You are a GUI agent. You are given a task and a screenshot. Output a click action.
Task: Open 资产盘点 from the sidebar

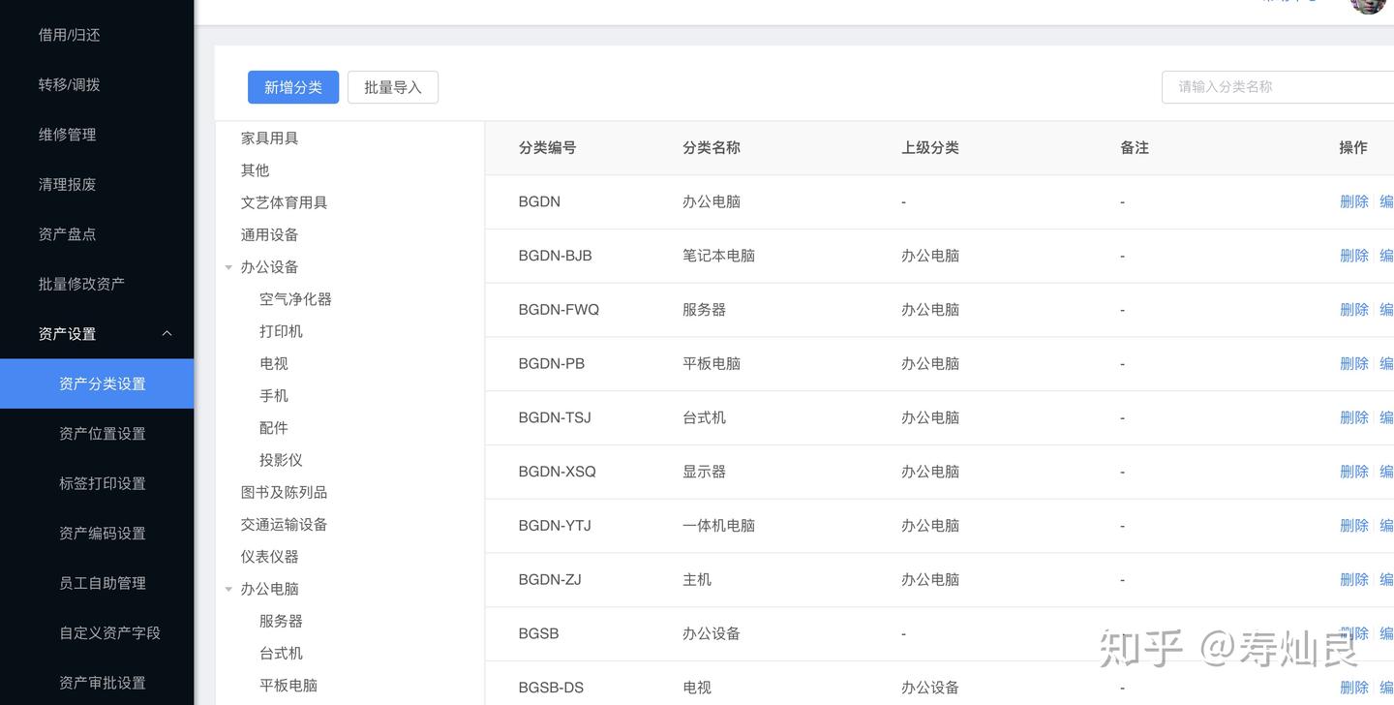coord(67,234)
